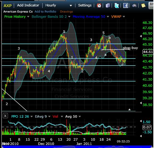This screenshot has height=148, width=157.
Task: Click the blue scrollbar below the chart
Action: pos(77,147)
